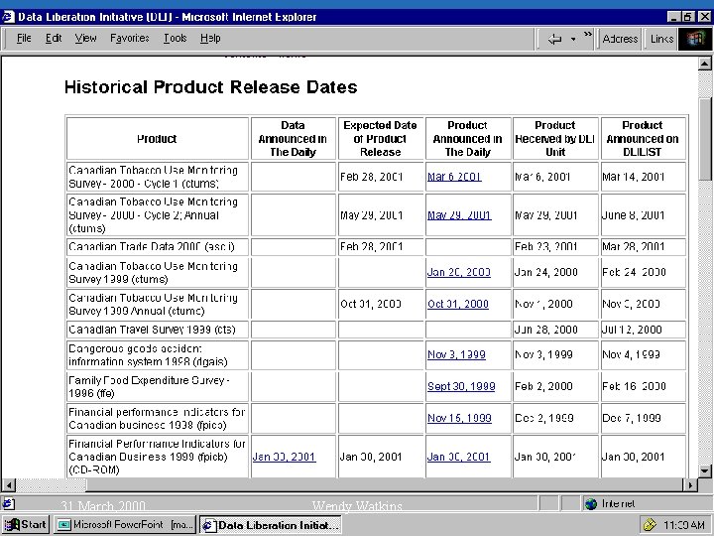Click the system tray pencil icon
This screenshot has width=714, height=536.
click(x=650, y=525)
